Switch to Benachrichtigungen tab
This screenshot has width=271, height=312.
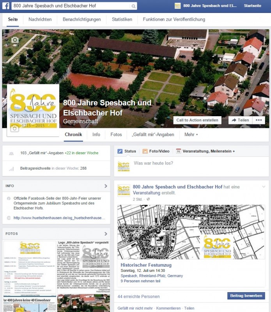point(82,19)
